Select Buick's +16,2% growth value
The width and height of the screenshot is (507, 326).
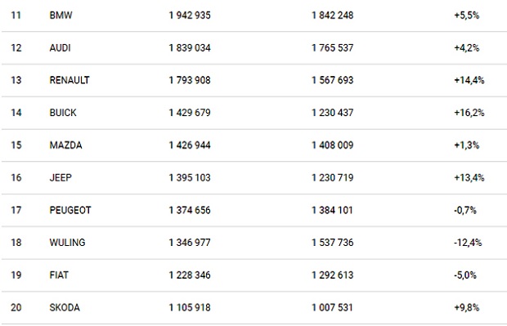coord(469,113)
